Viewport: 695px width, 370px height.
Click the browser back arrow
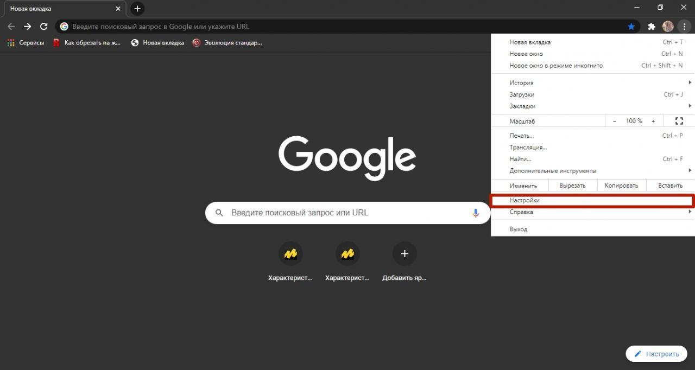[x=11, y=26]
